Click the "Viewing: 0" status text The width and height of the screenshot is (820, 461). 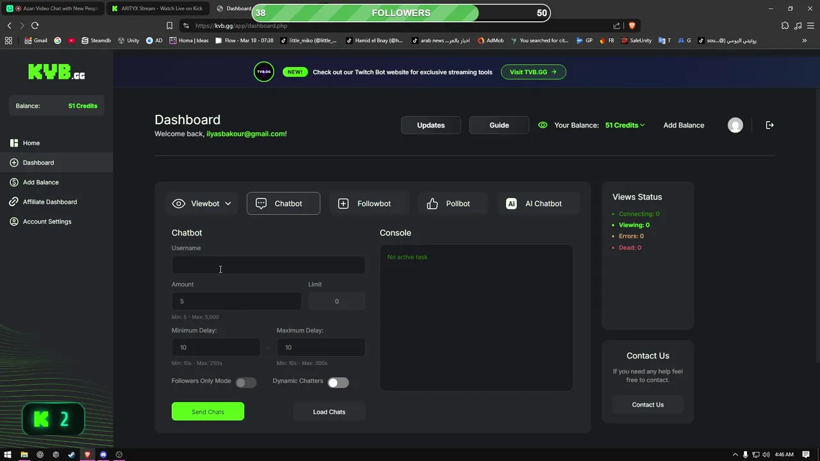tap(634, 225)
